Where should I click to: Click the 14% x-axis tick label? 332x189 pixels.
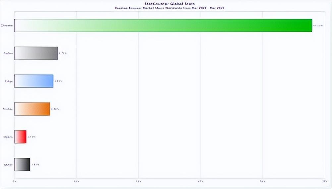pos(76,181)
